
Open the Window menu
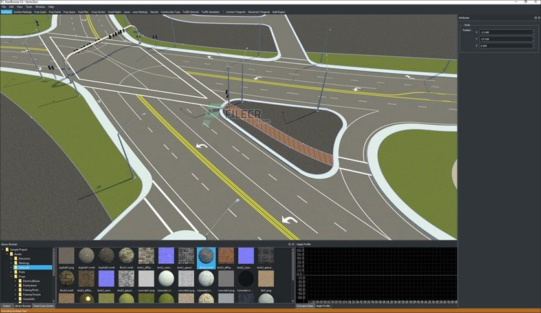pyautogui.click(x=40, y=6)
